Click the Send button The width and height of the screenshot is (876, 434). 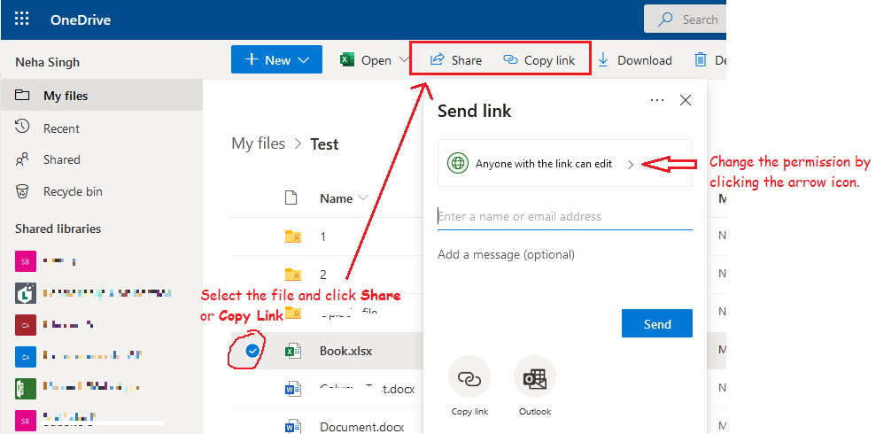pyautogui.click(x=657, y=323)
